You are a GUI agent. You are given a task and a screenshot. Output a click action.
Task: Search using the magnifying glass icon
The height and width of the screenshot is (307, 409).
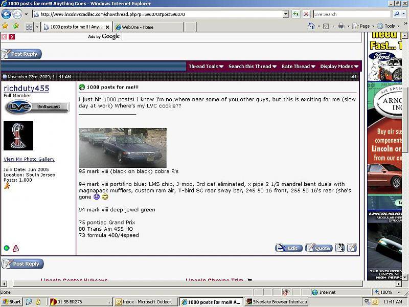point(397,14)
